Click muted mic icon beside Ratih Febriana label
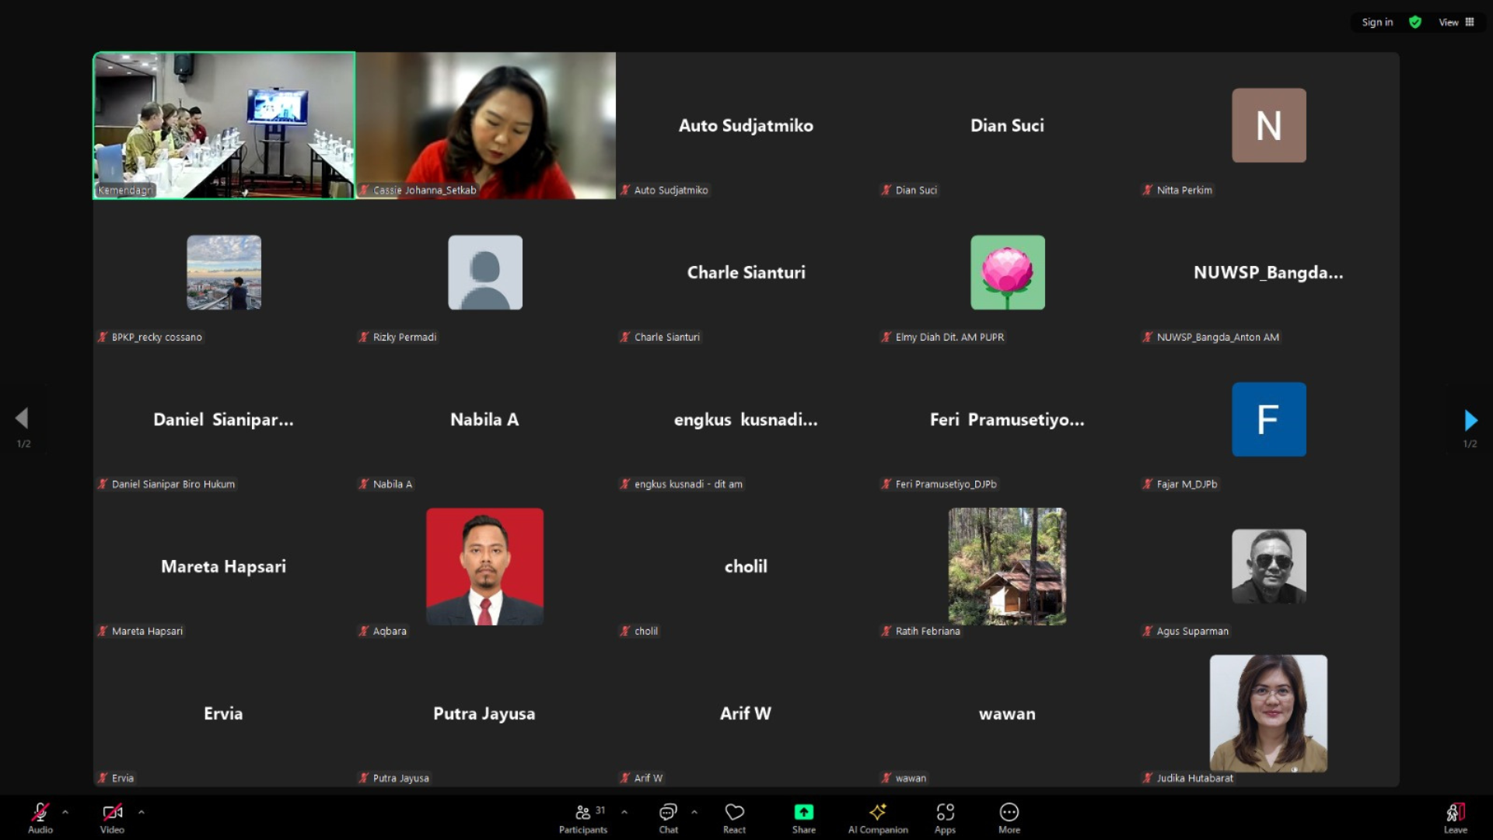The width and height of the screenshot is (1493, 840). (886, 631)
